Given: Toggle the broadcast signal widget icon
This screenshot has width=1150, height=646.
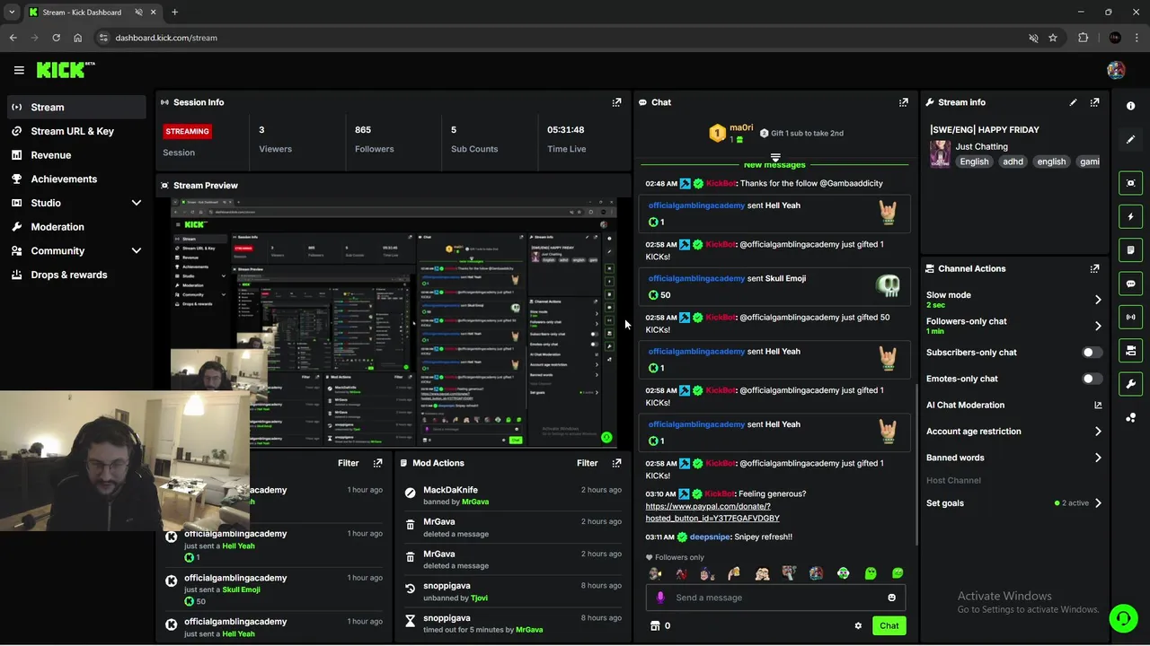Looking at the screenshot, I should click(x=1130, y=317).
